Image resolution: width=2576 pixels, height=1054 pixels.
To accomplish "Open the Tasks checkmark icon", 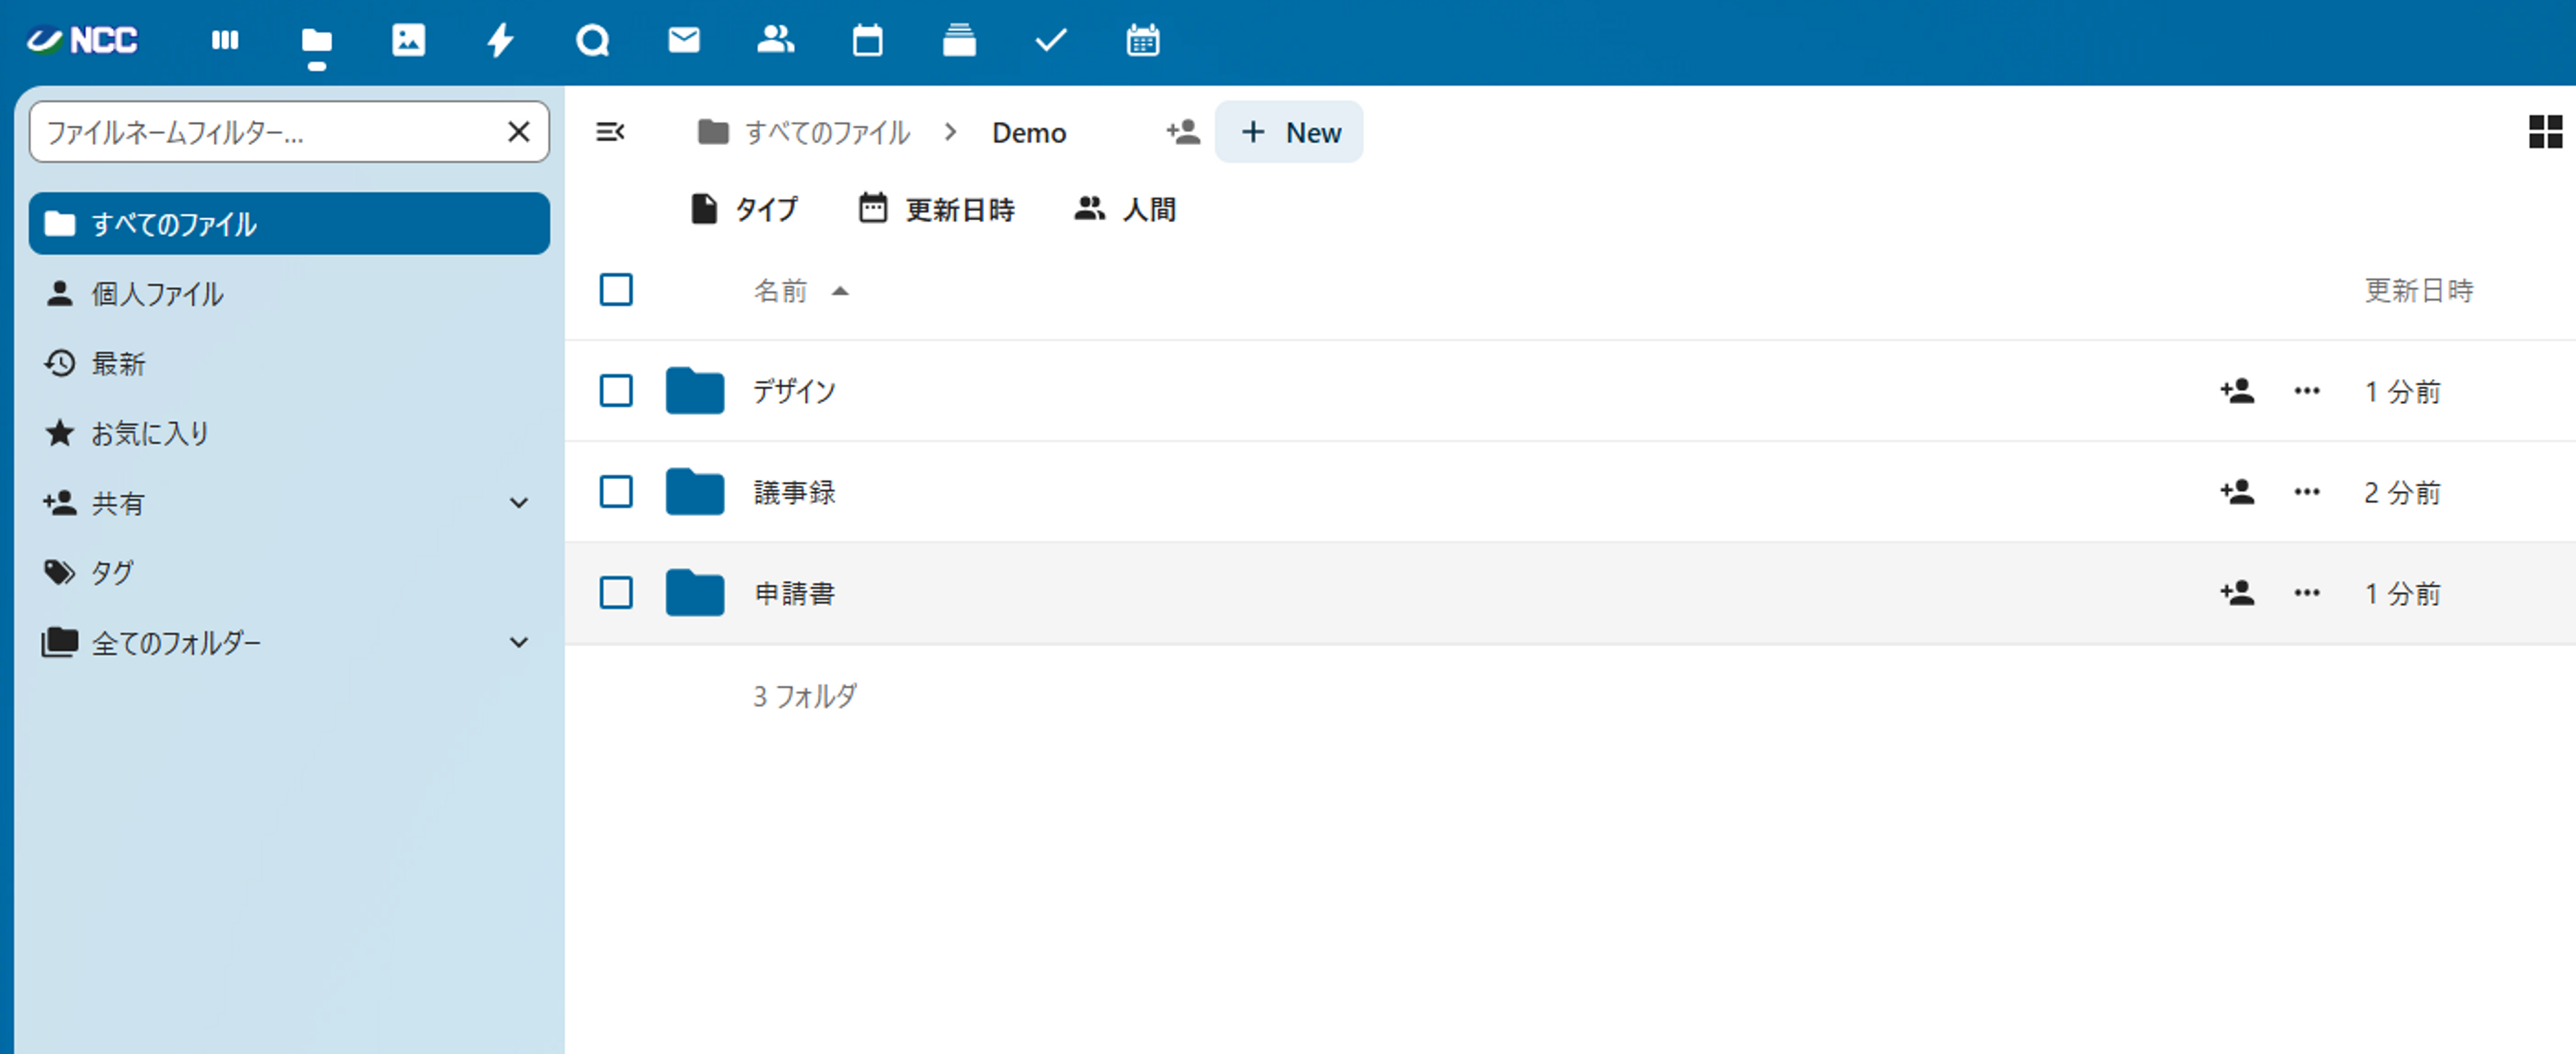I will 1051,40.
